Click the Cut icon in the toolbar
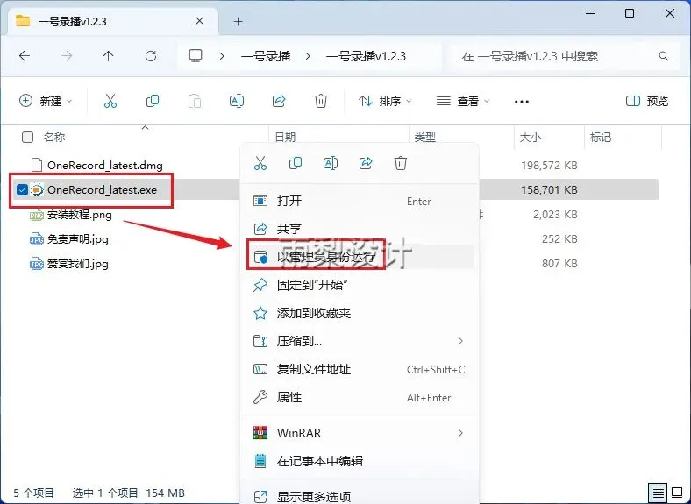691x504 pixels. pos(110,102)
